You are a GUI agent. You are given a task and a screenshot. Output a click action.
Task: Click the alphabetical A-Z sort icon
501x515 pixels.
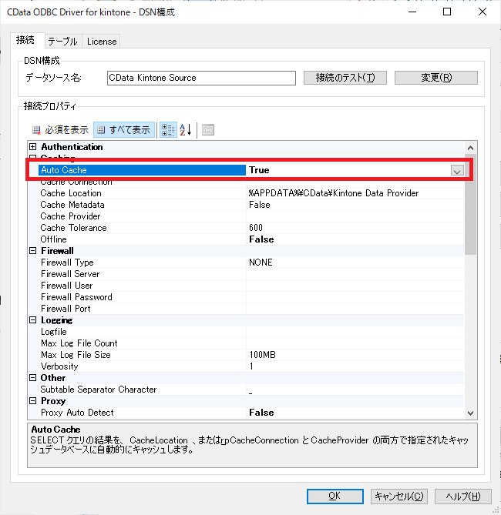point(186,130)
